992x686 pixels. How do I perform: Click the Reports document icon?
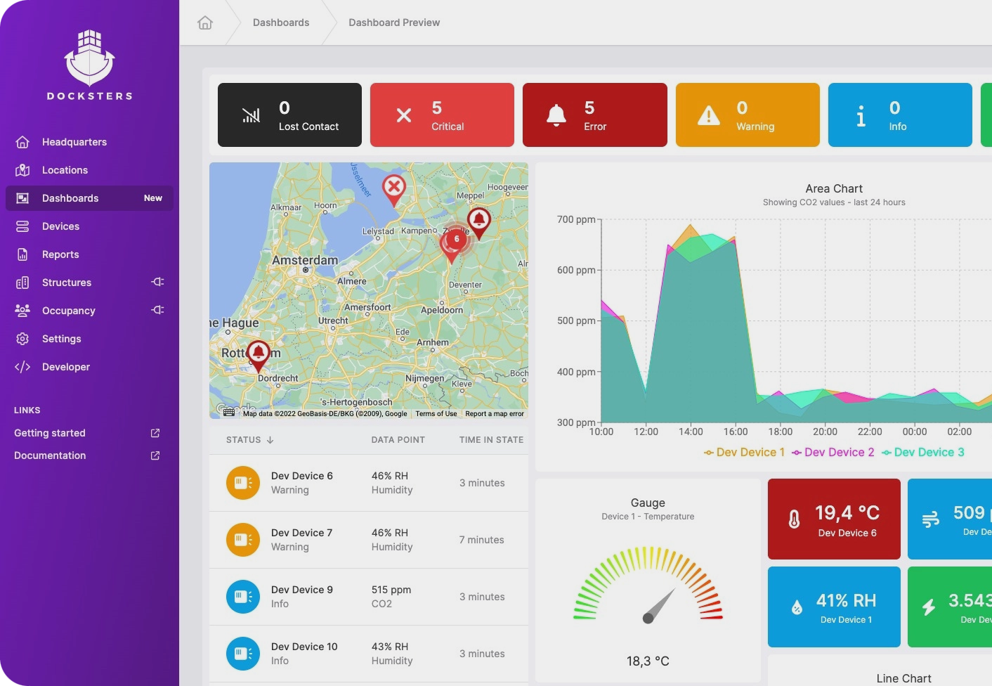click(x=22, y=254)
